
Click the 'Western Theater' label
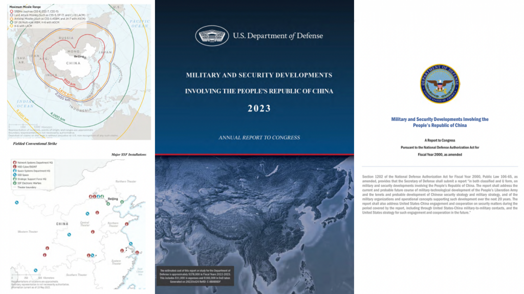28,232
